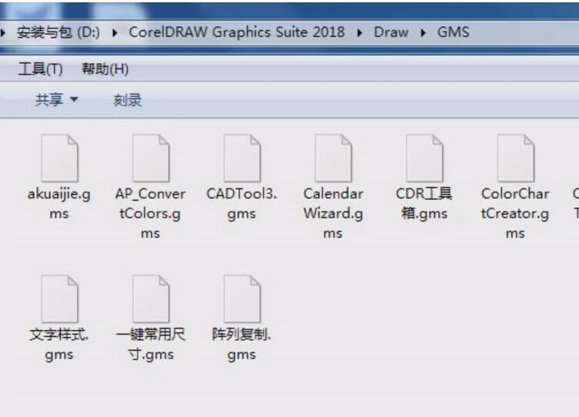The image size is (579, 417).
Task: Go to 安装与包 (D:) in the address bar
Action: (x=59, y=32)
